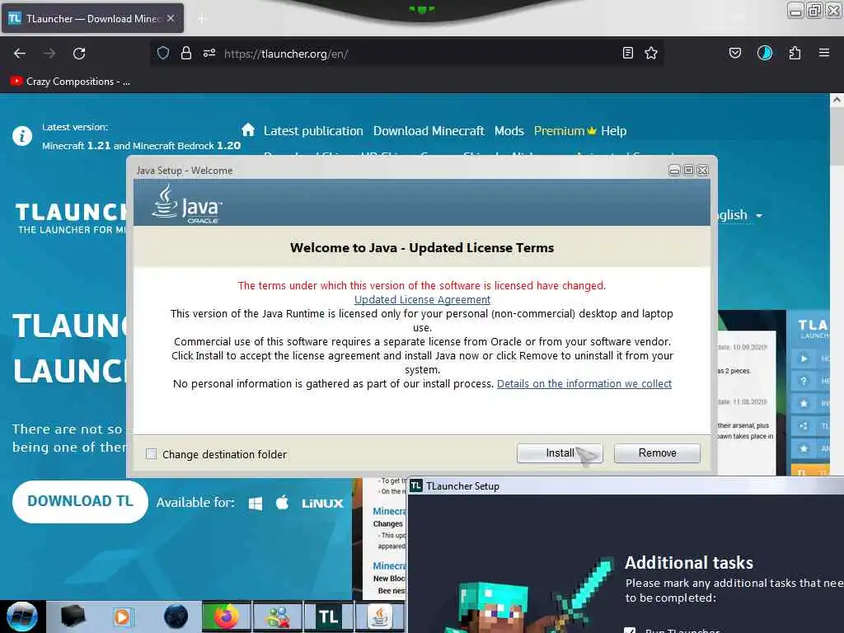Select the LINUX platform logo

point(322,504)
